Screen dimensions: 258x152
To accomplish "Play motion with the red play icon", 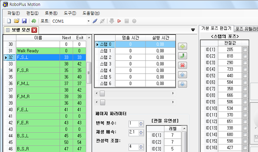I will click(119, 21).
